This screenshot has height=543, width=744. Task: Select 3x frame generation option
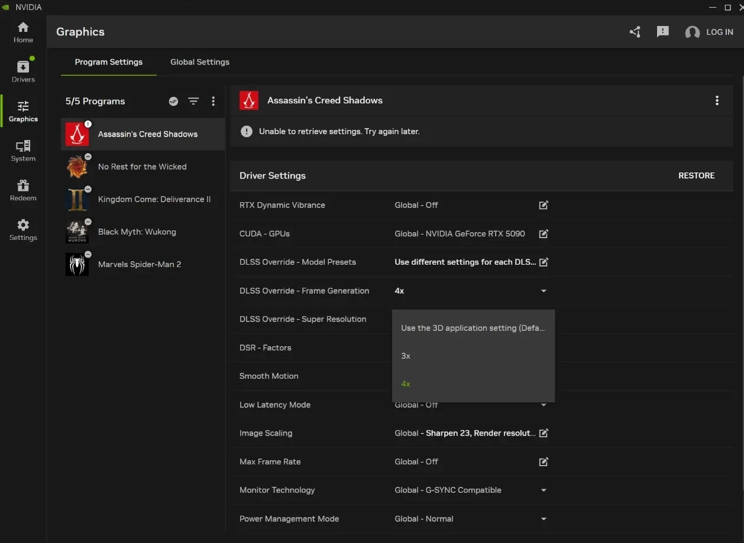point(406,356)
